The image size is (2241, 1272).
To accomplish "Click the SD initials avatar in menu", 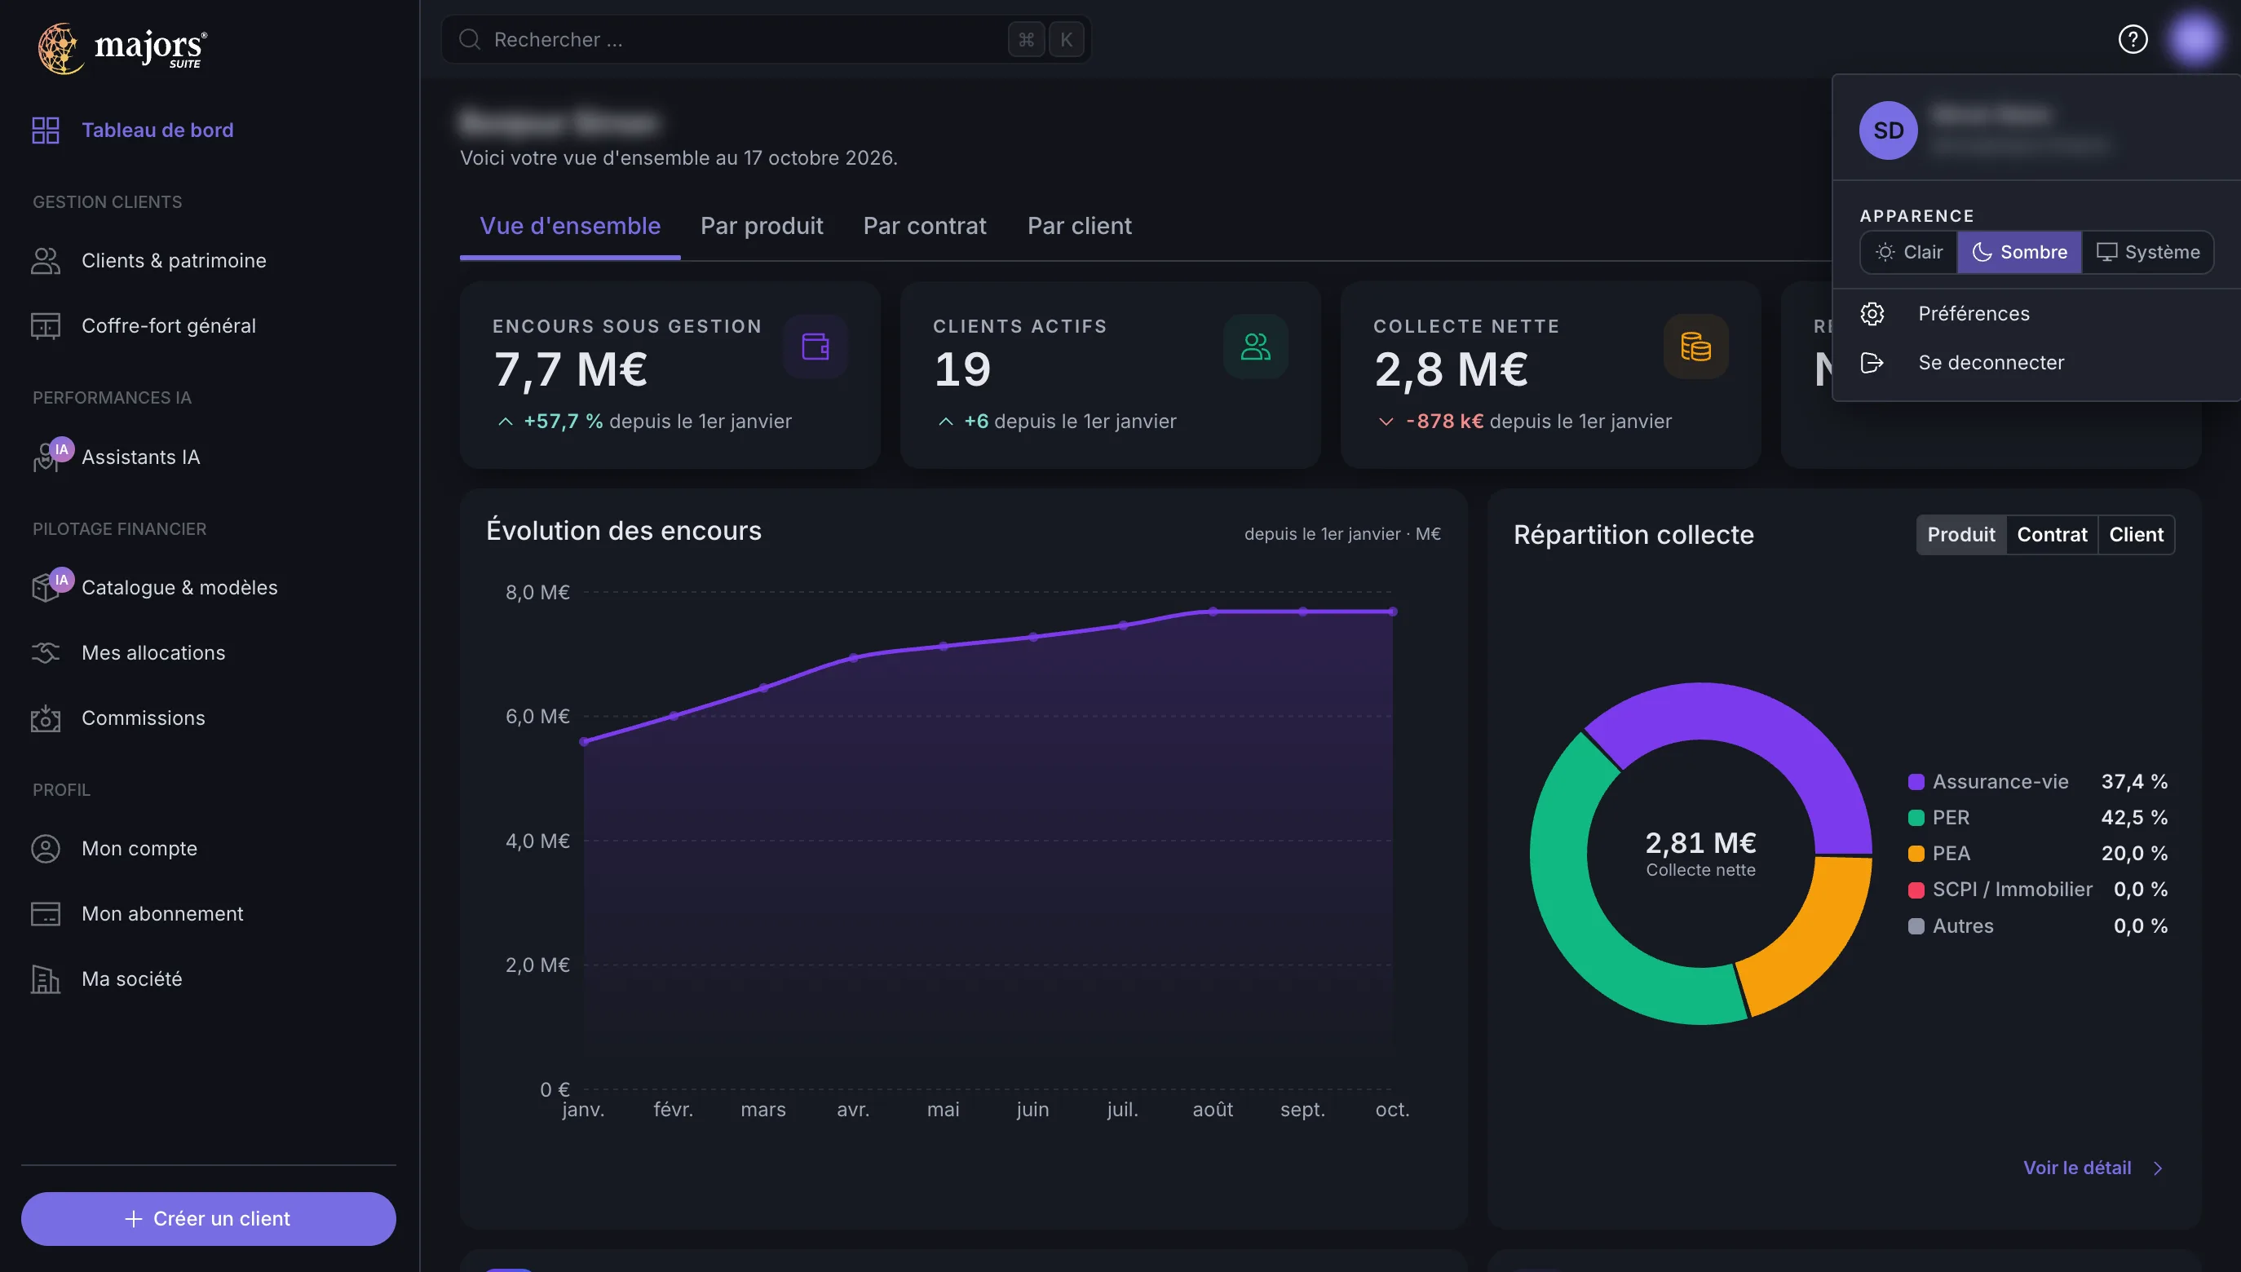I will pyautogui.click(x=1888, y=130).
